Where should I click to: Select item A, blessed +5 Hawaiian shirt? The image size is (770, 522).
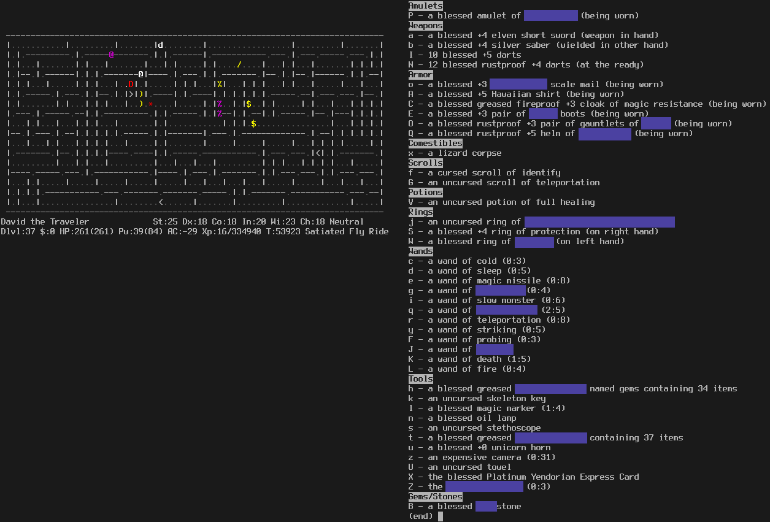pos(517,94)
